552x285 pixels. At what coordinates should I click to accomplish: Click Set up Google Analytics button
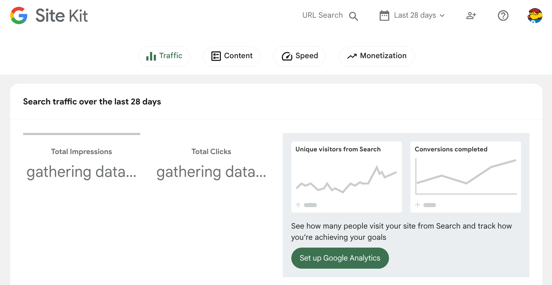340,258
